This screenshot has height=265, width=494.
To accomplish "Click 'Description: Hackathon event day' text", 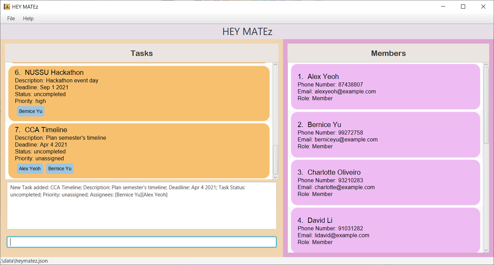I will (x=57, y=81).
